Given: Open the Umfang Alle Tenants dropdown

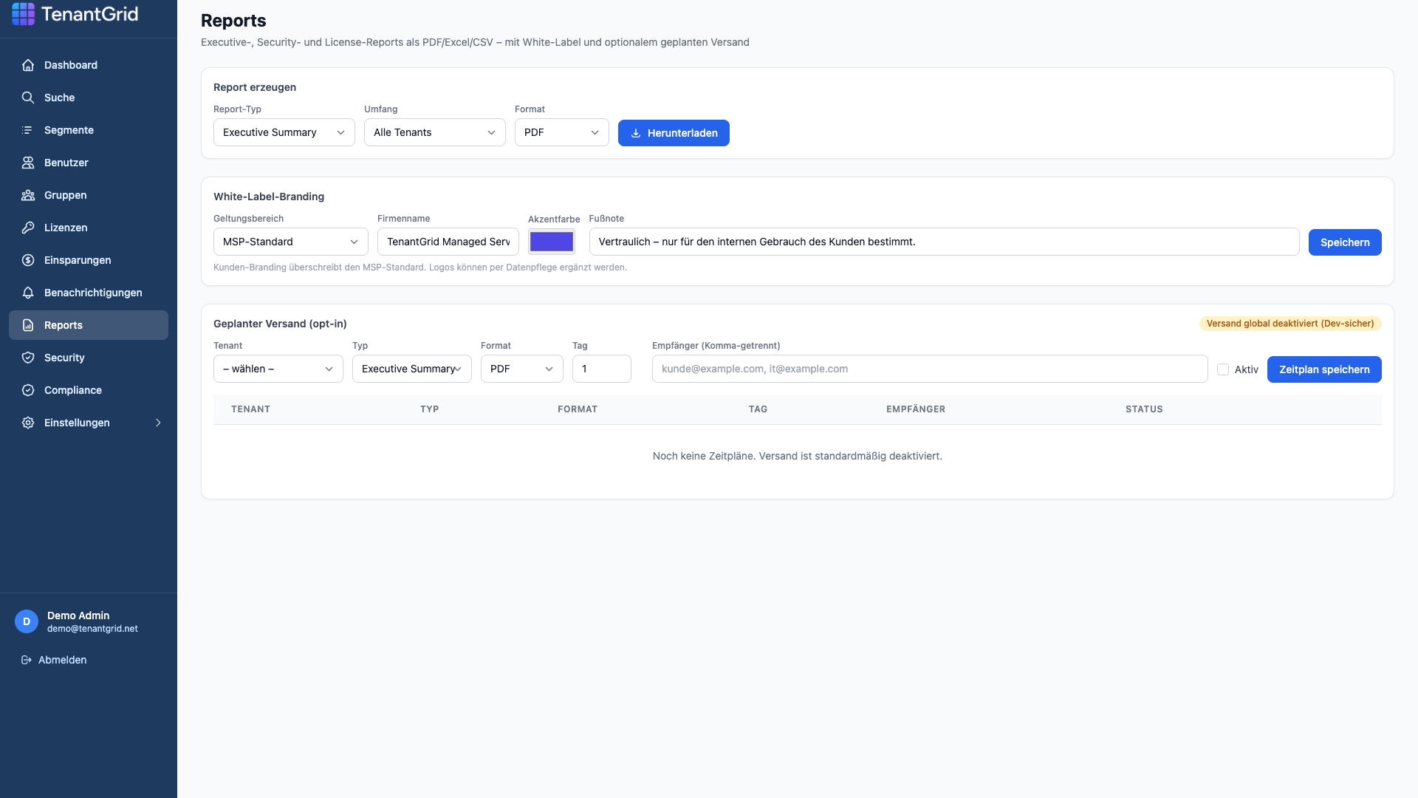Looking at the screenshot, I should [435, 132].
